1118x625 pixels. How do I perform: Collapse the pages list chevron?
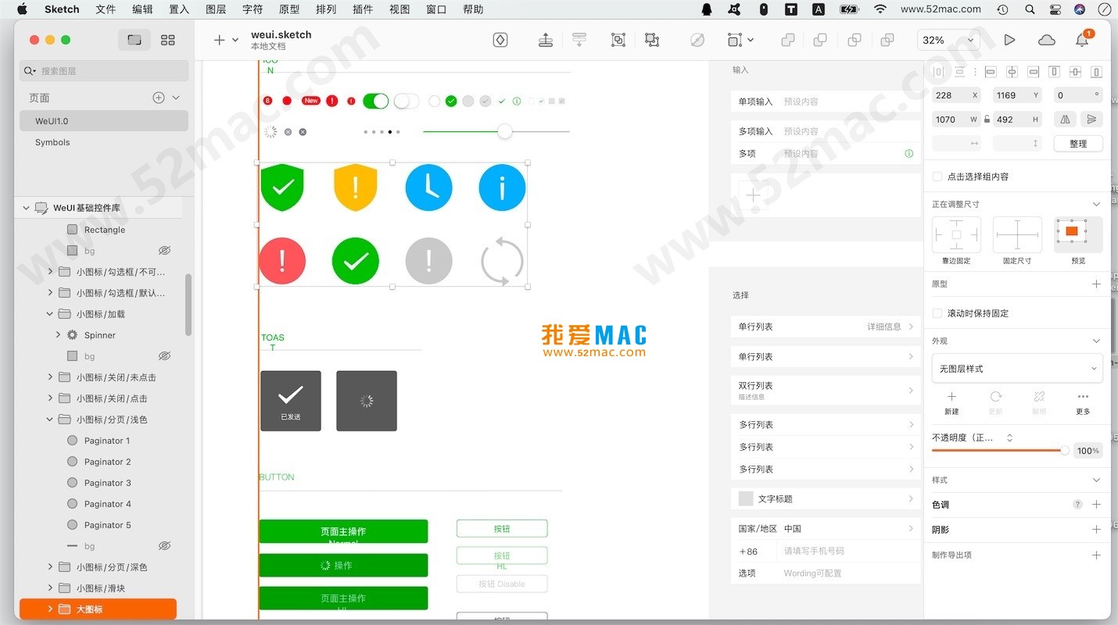point(176,98)
